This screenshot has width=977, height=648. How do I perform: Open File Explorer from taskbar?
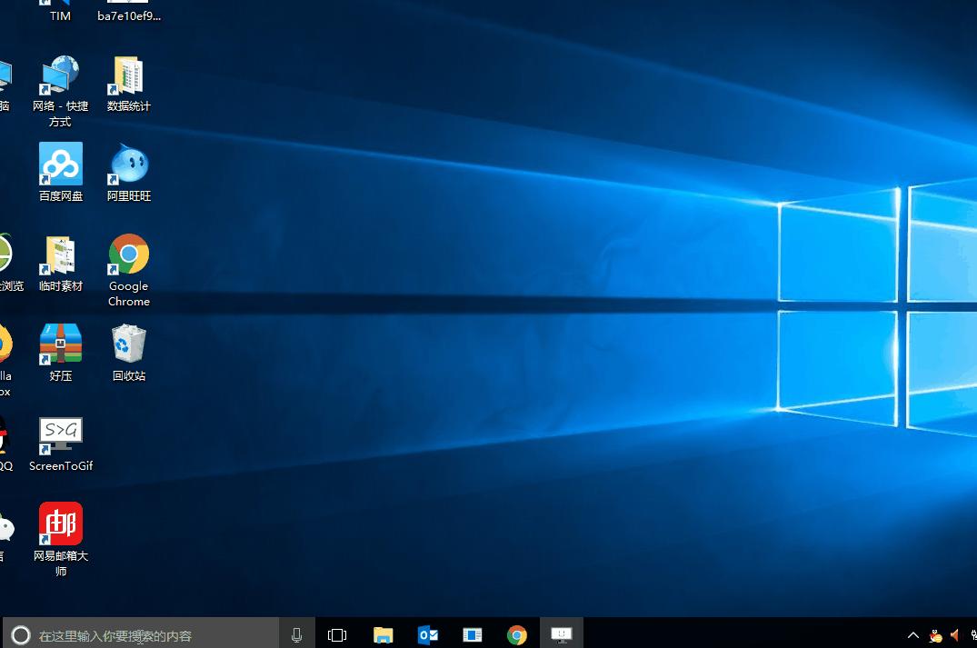[383, 633]
